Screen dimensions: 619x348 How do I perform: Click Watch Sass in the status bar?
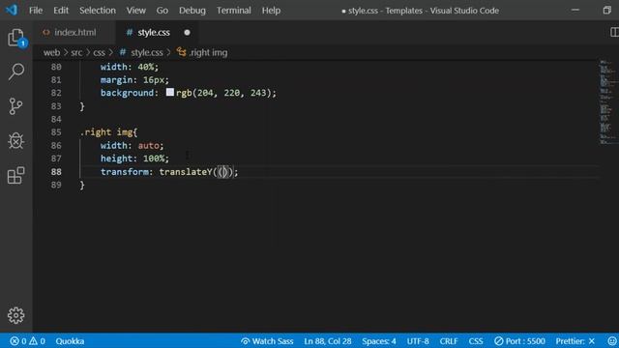click(x=267, y=341)
